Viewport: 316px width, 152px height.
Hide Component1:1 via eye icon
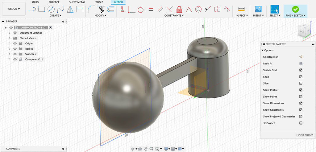[15, 60]
